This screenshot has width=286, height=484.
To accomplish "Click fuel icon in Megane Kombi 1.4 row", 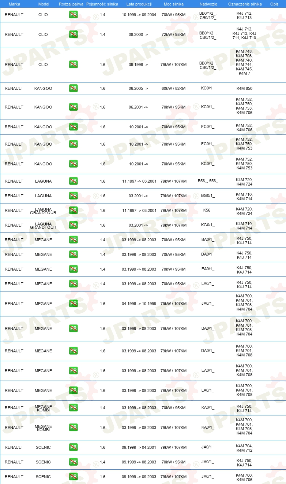I will (x=73, y=408).
